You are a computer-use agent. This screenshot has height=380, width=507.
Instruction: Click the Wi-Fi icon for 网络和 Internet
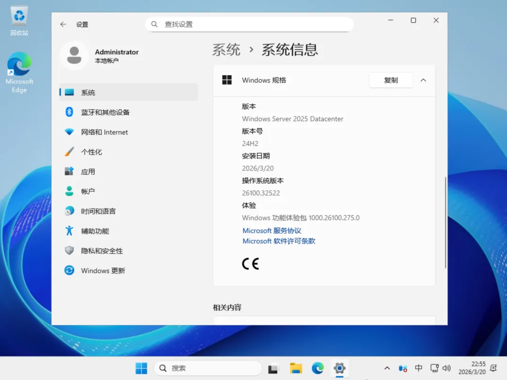pos(69,132)
